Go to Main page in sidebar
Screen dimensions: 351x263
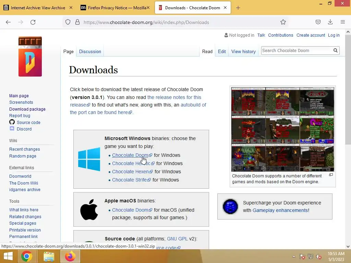(x=19, y=96)
